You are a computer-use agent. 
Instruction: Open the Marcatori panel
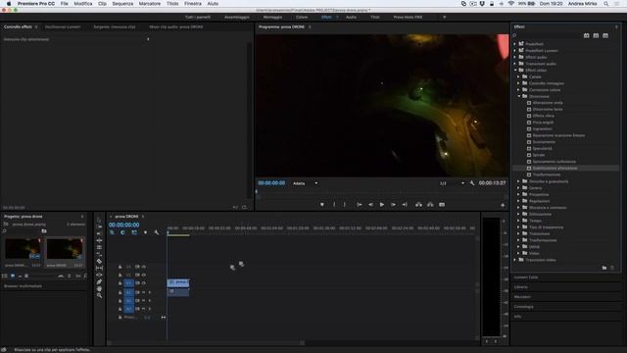(x=522, y=297)
